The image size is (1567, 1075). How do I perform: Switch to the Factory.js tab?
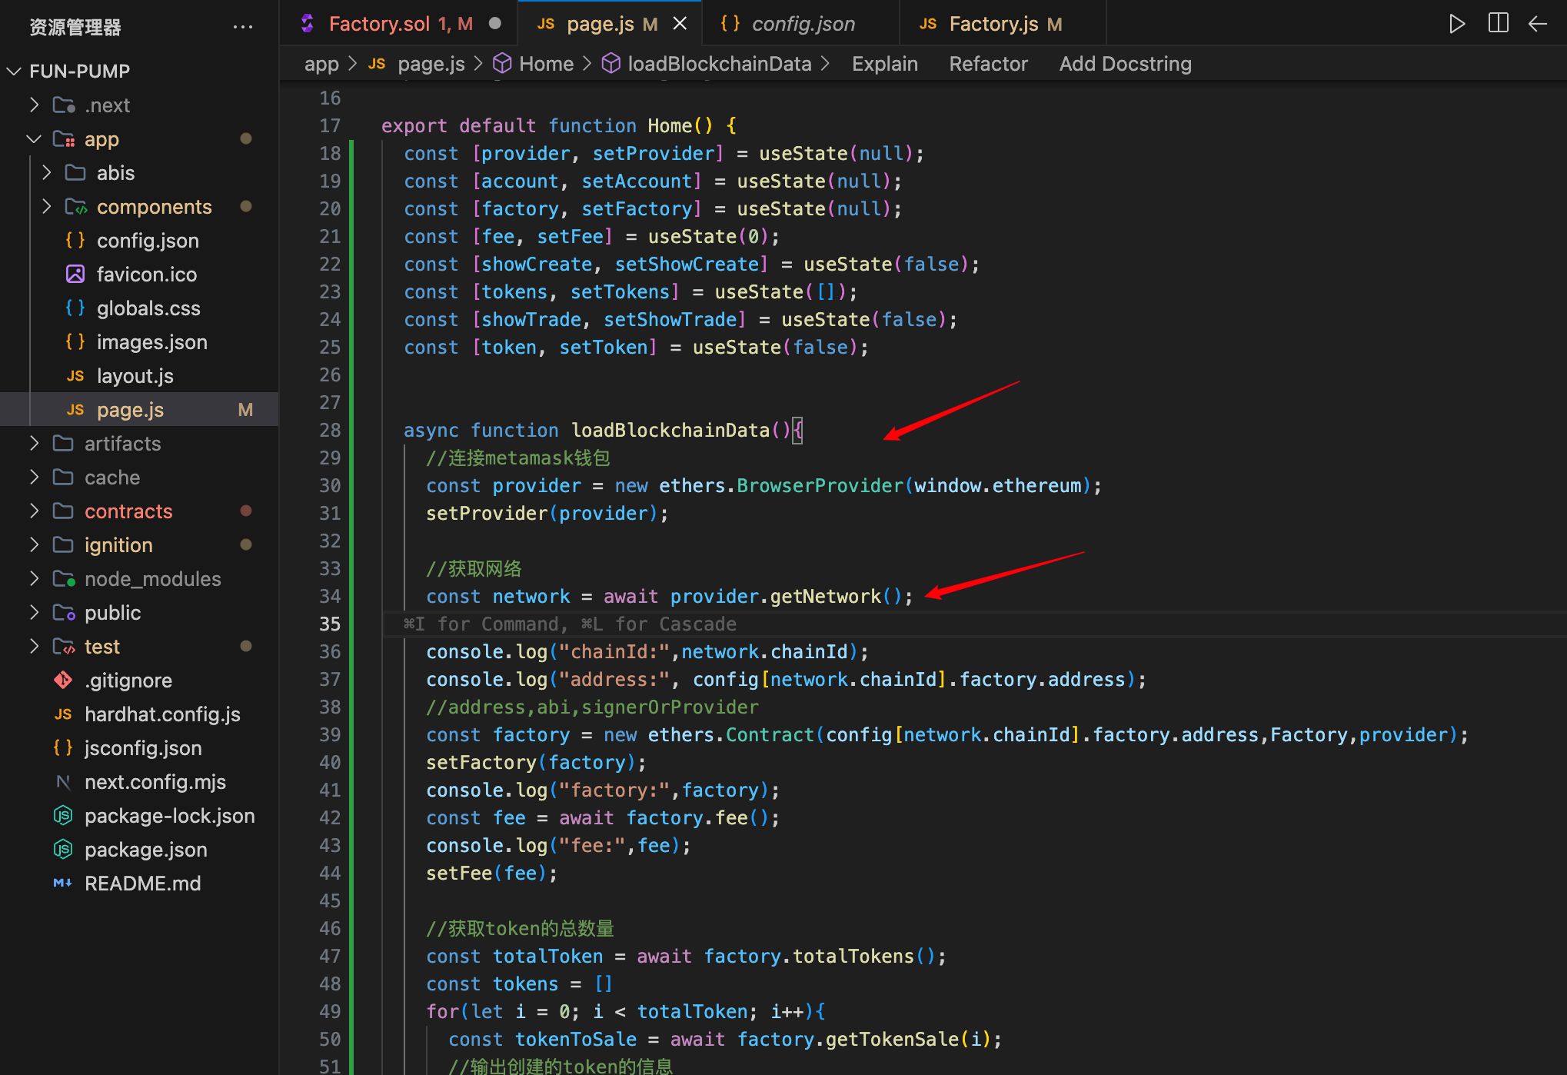pos(1003,24)
